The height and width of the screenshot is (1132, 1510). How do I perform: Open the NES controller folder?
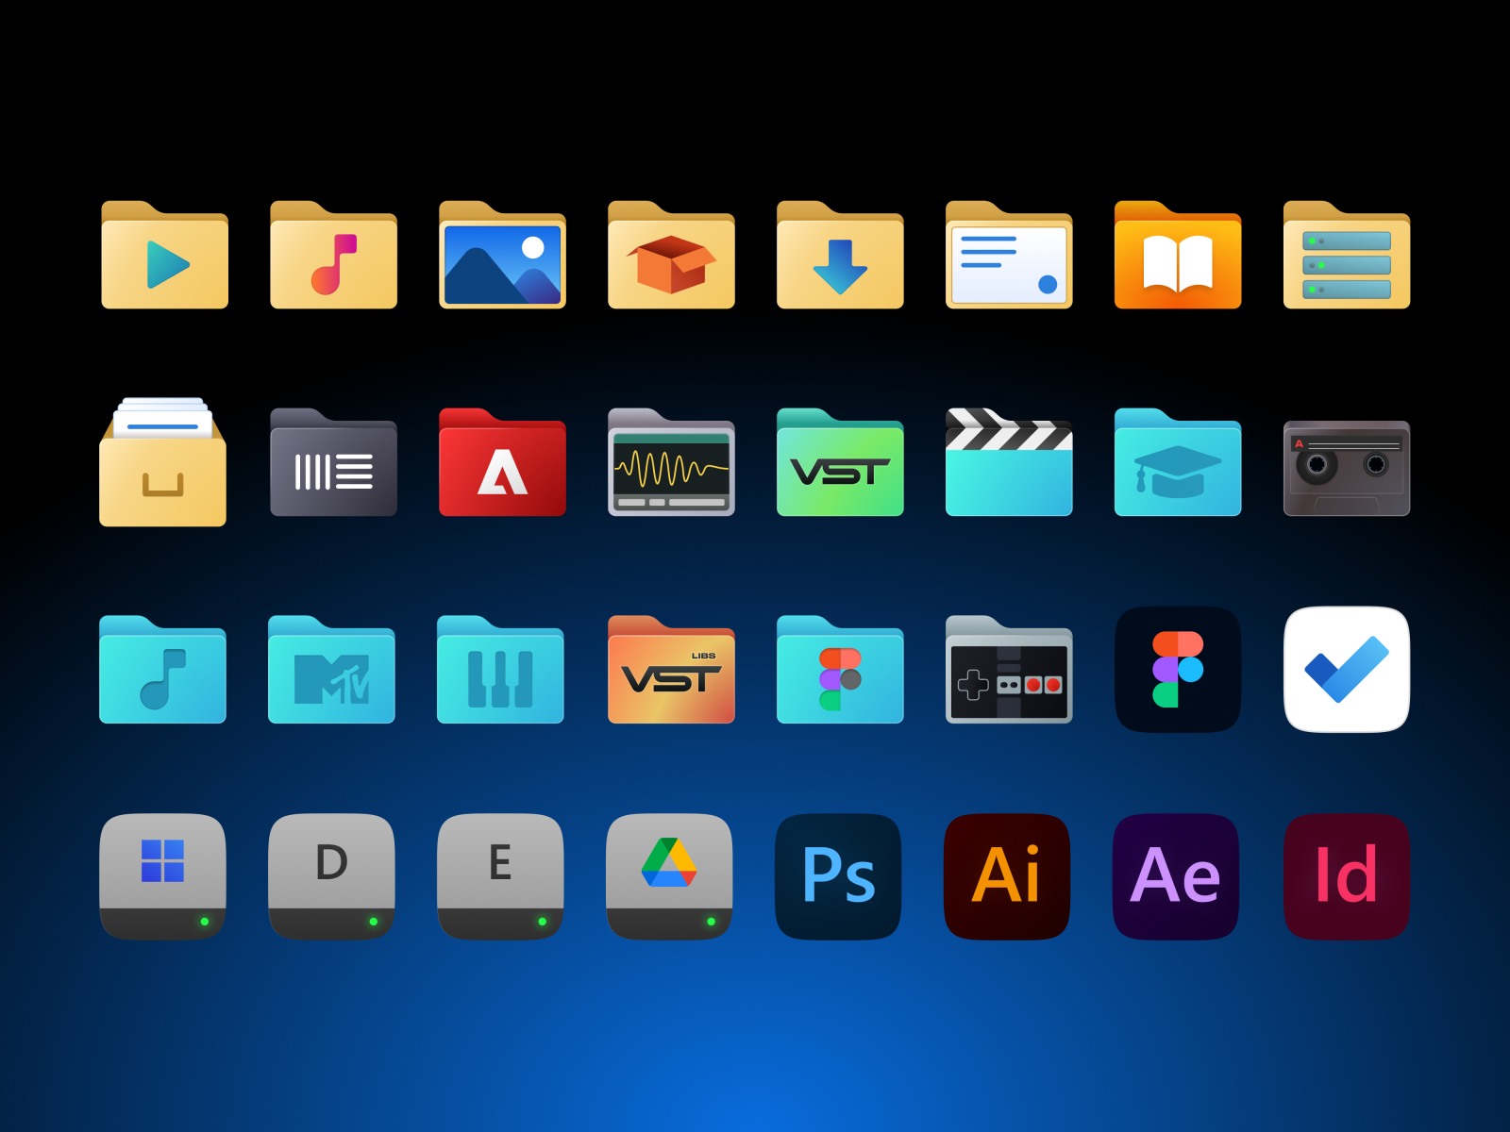point(1010,670)
